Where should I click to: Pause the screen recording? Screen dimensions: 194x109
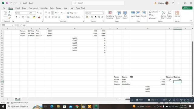(140, 100)
